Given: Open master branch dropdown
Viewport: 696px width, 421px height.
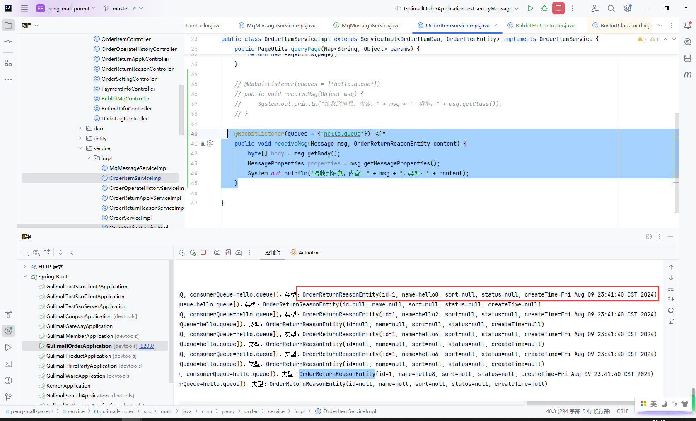Looking at the screenshot, I should coord(123,8).
